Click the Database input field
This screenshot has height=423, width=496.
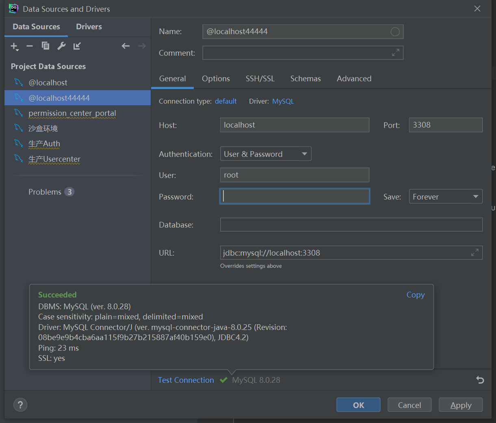click(x=351, y=225)
